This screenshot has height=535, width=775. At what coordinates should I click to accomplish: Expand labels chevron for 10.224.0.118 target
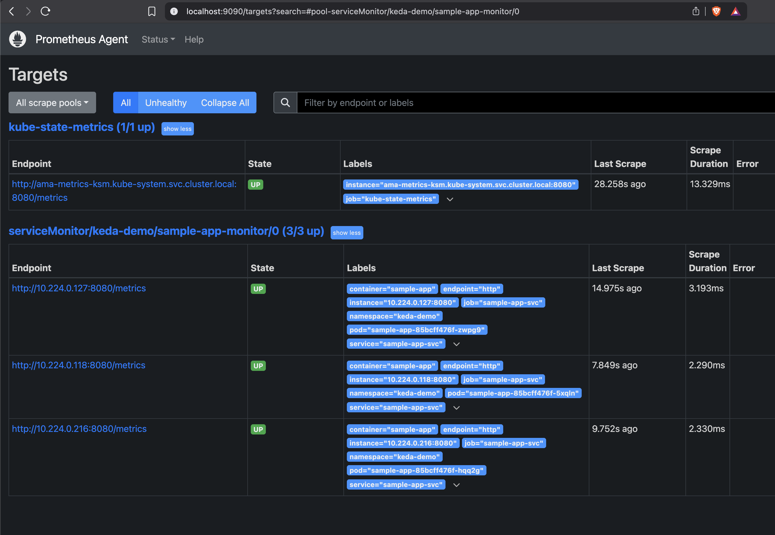pos(456,407)
